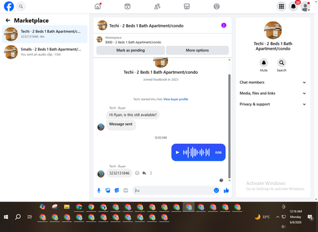Click 'Hi Ryan, is this still available?' message
The height and width of the screenshot is (232, 318).
tap(133, 115)
